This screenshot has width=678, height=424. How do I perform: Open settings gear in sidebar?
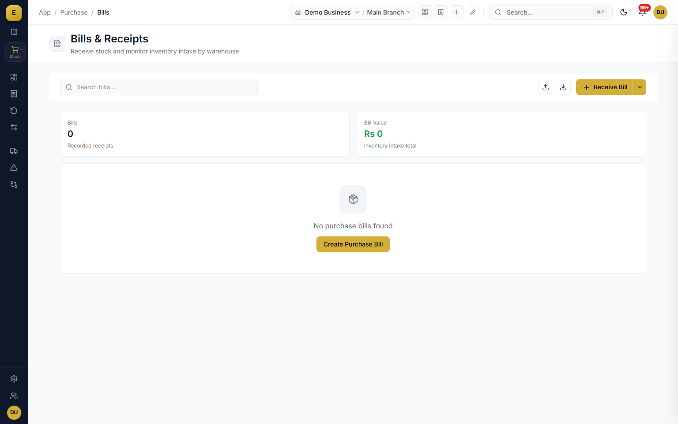[x=14, y=379]
